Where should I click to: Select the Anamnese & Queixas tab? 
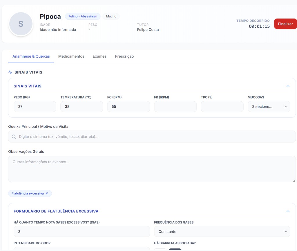click(31, 56)
